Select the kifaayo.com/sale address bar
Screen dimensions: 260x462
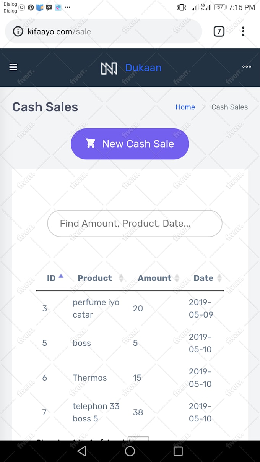(103, 31)
